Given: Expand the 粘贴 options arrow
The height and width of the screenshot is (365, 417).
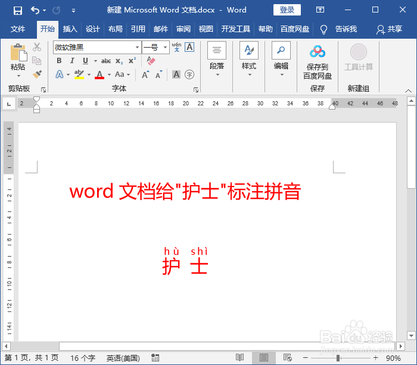Looking at the screenshot, I should [18, 76].
